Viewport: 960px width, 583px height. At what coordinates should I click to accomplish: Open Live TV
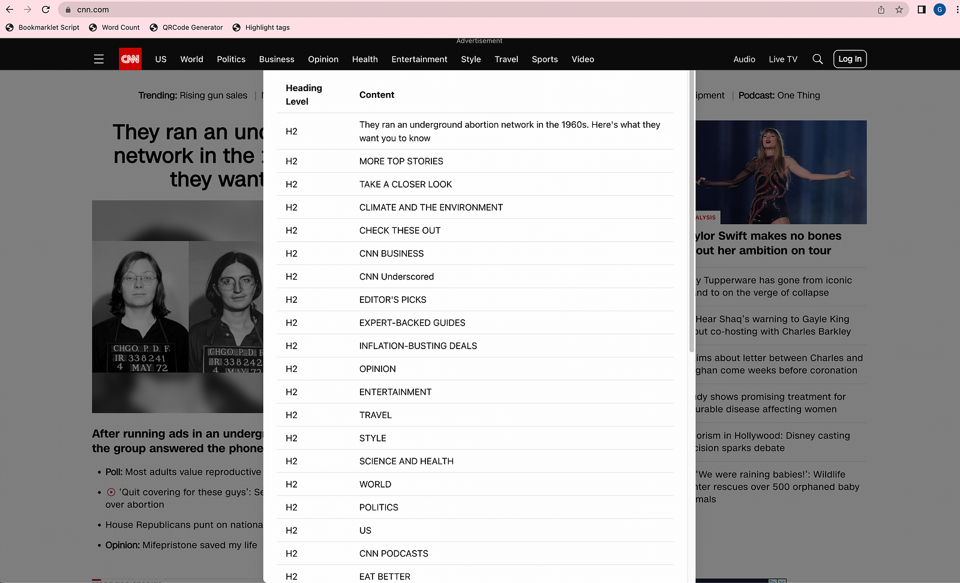(x=783, y=59)
